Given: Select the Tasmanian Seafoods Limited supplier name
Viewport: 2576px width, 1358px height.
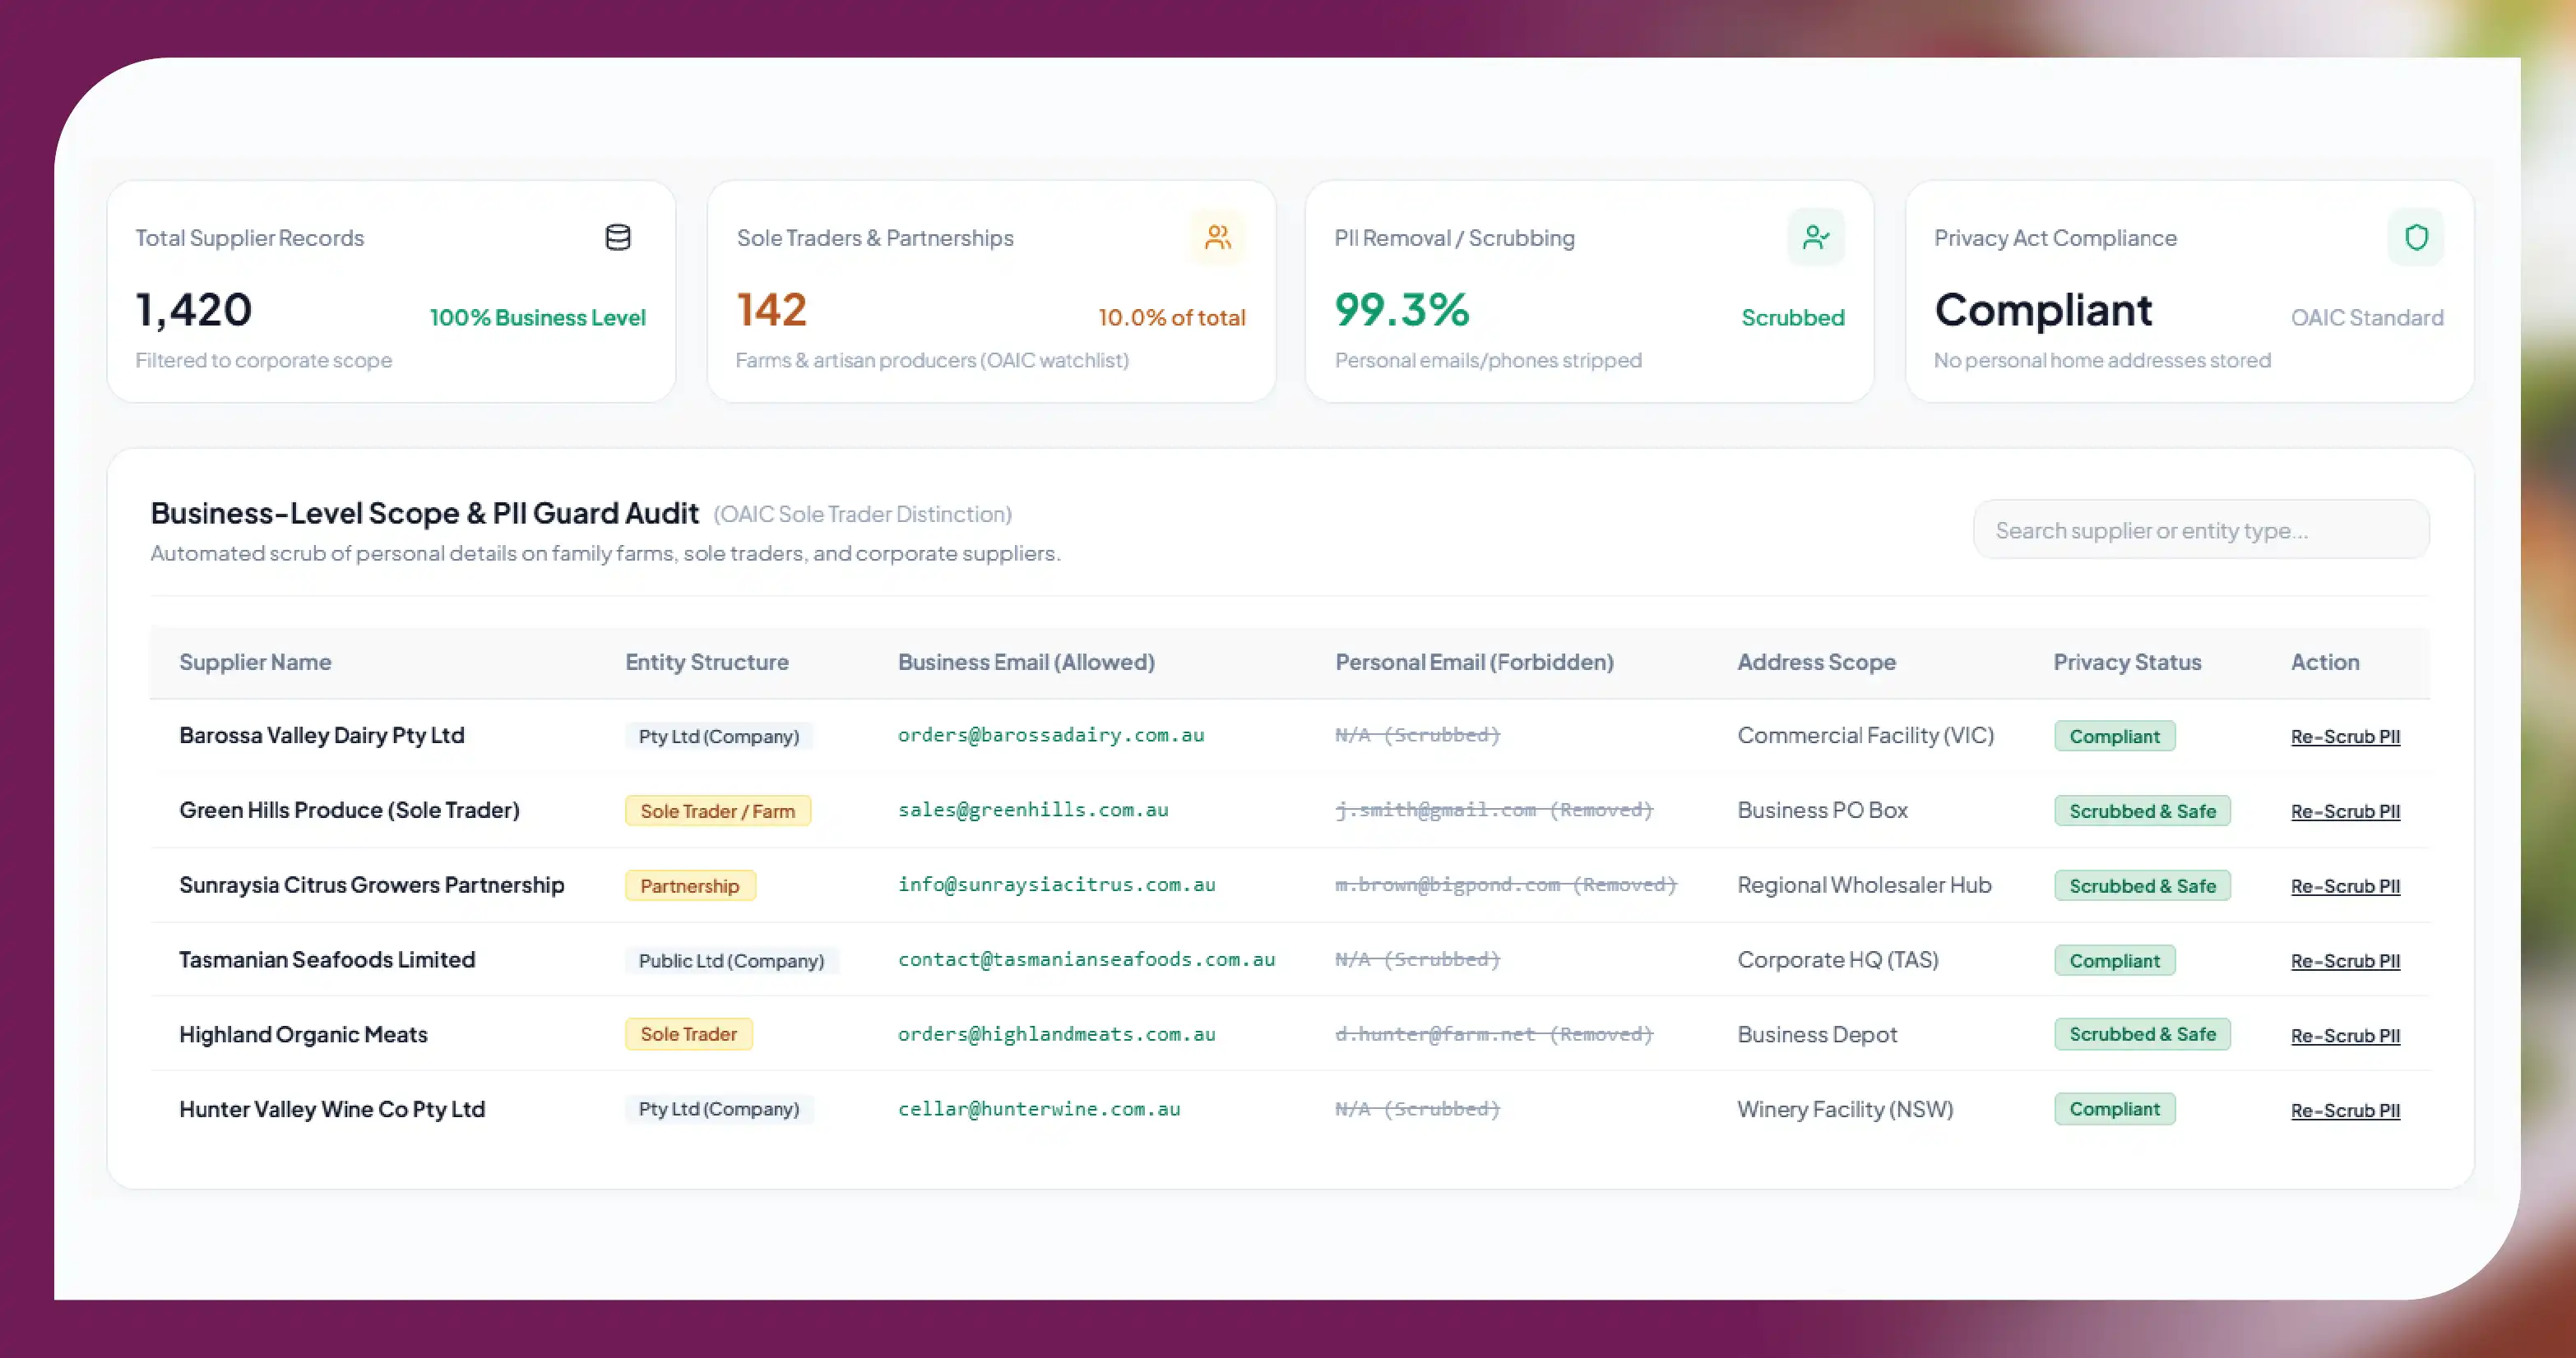Looking at the screenshot, I should (327, 960).
